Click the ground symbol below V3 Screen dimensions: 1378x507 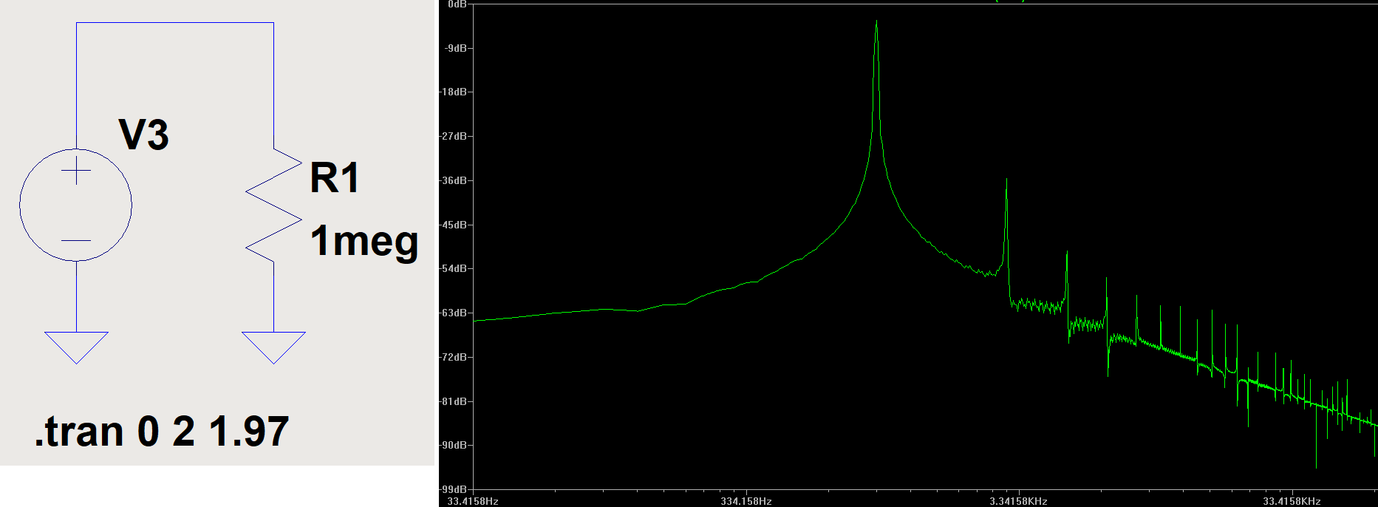76,346
